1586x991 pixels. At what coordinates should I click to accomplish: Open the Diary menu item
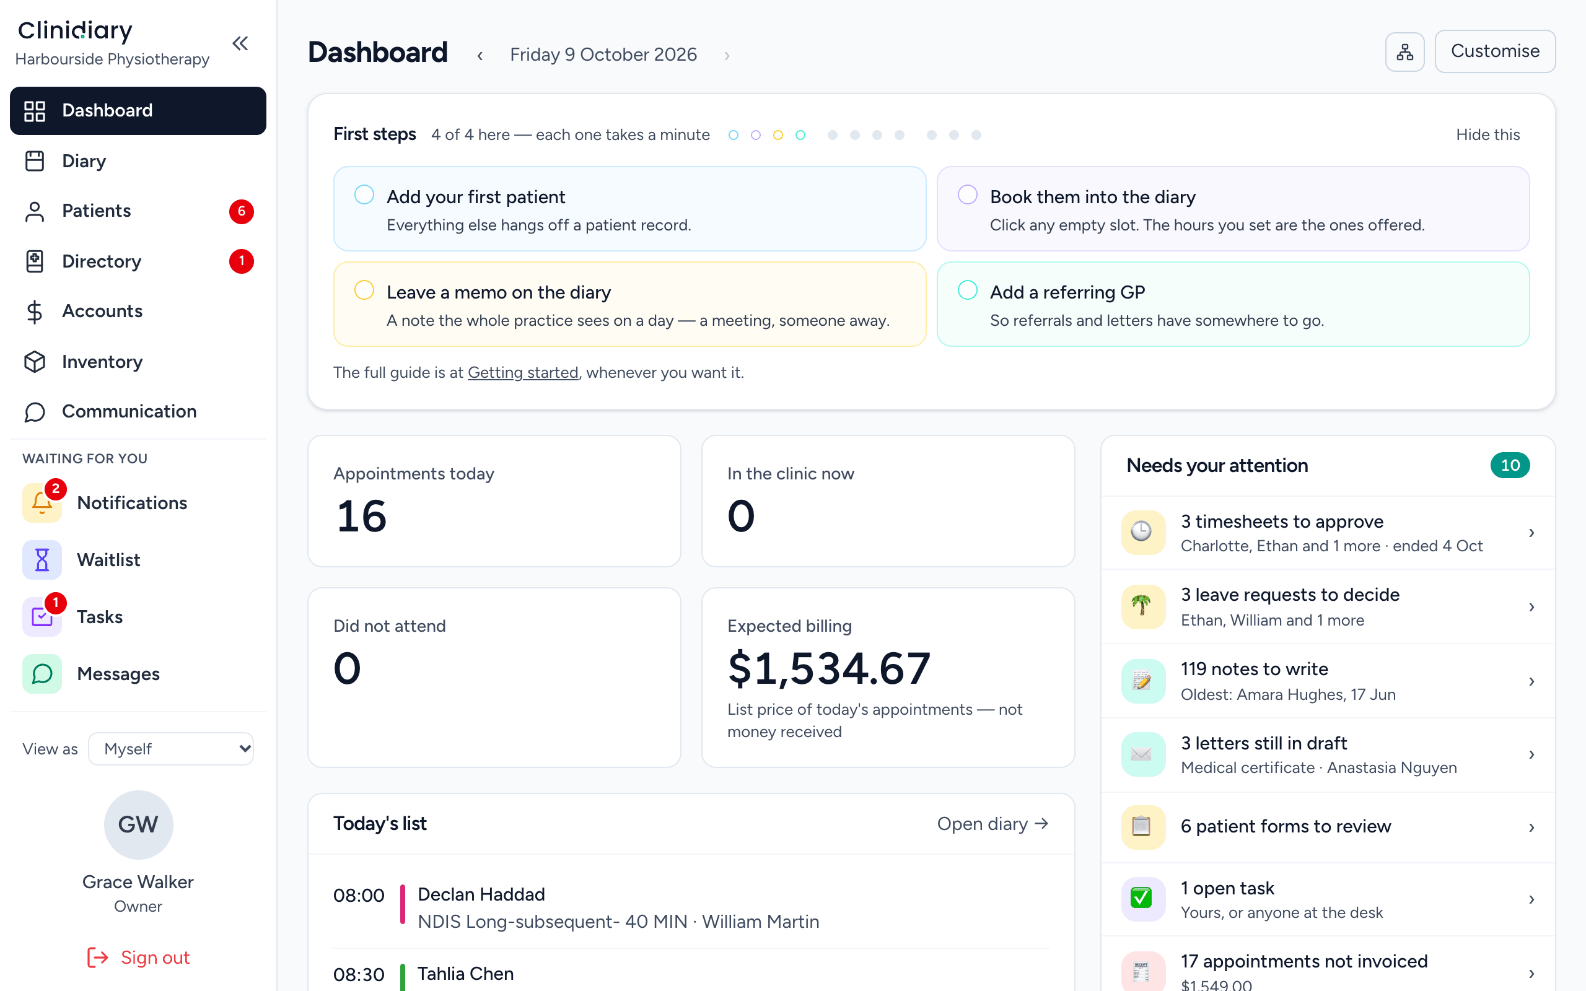click(138, 160)
